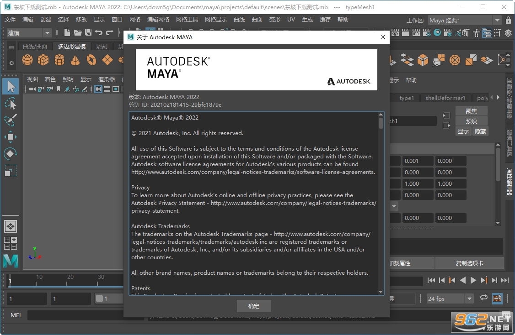Choose the Paint selection tool
The width and height of the screenshot is (515, 335).
[11, 120]
